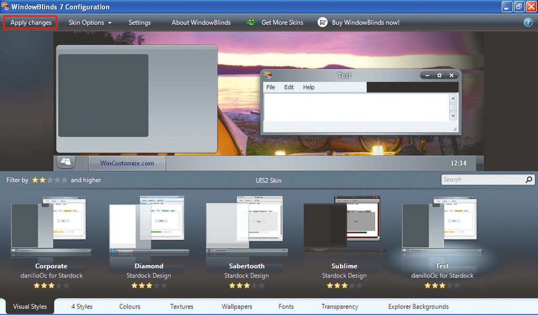Viewport: 538px width, 315px height.
Task: Switch to the 4 Styles tab
Action: [x=81, y=307]
